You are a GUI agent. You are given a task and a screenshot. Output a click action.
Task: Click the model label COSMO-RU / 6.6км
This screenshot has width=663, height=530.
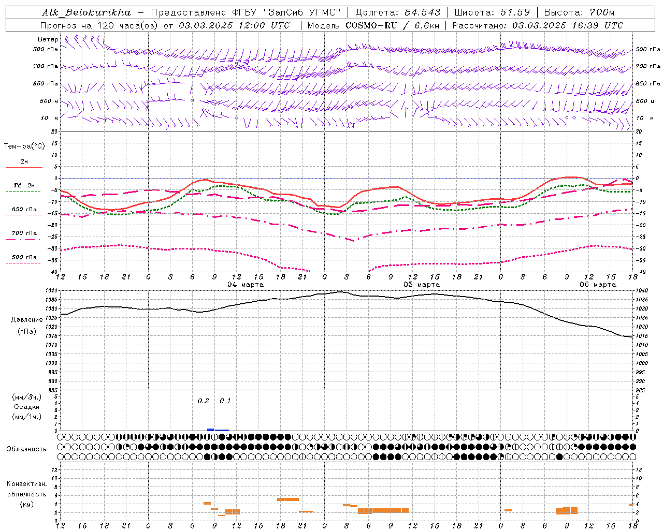(x=393, y=25)
